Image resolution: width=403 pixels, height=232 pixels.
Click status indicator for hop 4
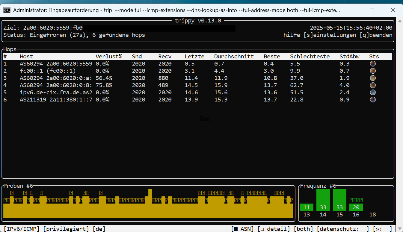click(373, 85)
